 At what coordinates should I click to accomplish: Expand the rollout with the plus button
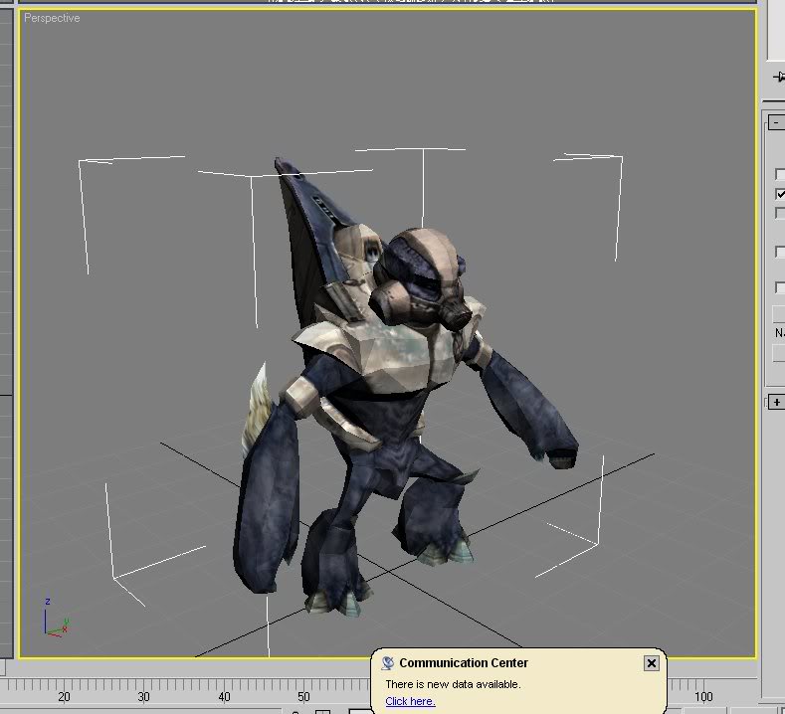776,402
